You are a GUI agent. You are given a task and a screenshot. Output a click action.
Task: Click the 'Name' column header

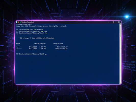point(61,44)
